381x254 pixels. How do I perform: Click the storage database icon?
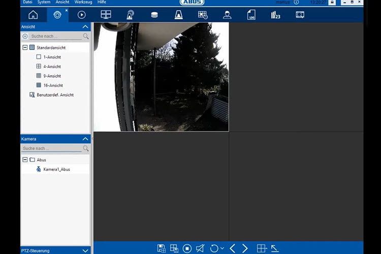(x=154, y=15)
